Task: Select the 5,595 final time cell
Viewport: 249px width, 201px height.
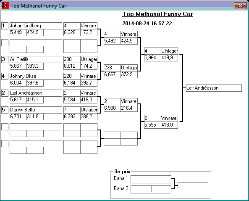Action: [x=152, y=125]
